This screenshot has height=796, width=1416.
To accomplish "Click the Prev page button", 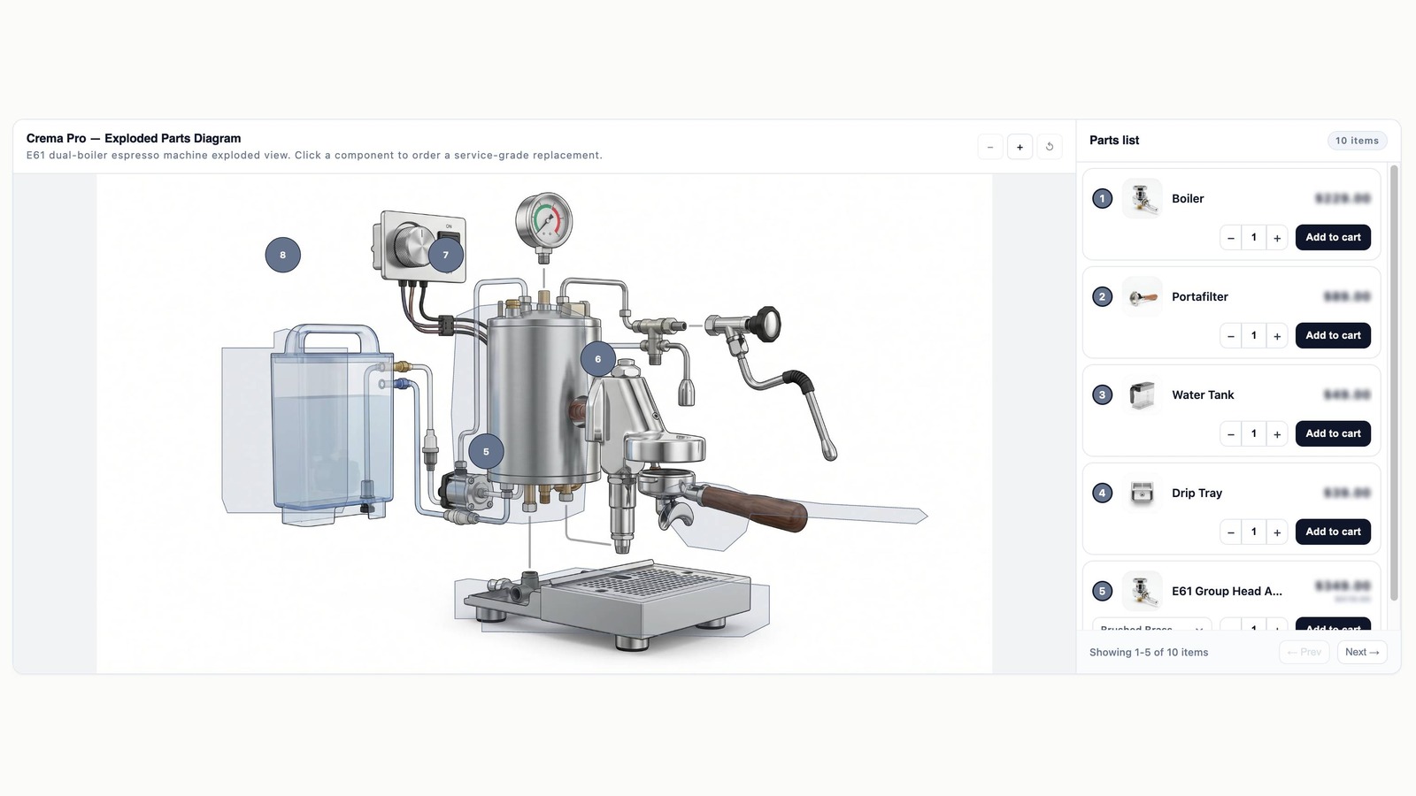I will tap(1304, 653).
